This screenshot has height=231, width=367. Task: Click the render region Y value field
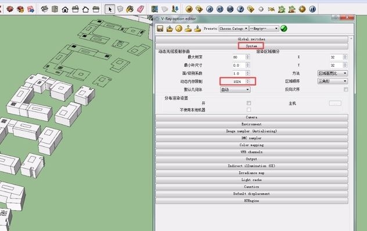pos(336,65)
